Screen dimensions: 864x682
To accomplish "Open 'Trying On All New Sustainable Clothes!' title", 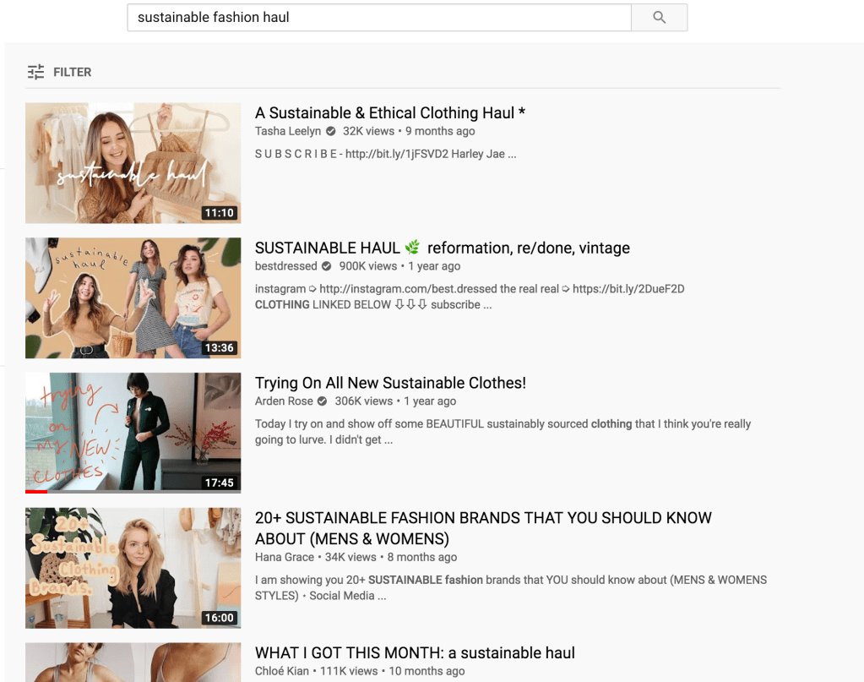I will tap(390, 383).
